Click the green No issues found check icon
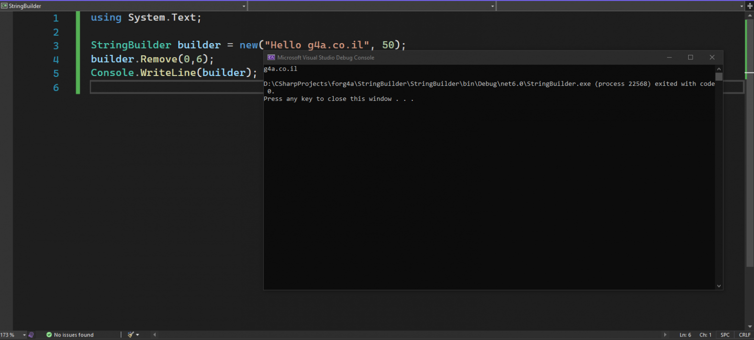 [49, 335]
